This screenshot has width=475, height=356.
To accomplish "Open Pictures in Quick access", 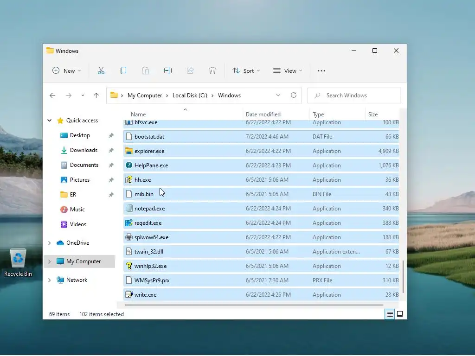I will [80, 180].
